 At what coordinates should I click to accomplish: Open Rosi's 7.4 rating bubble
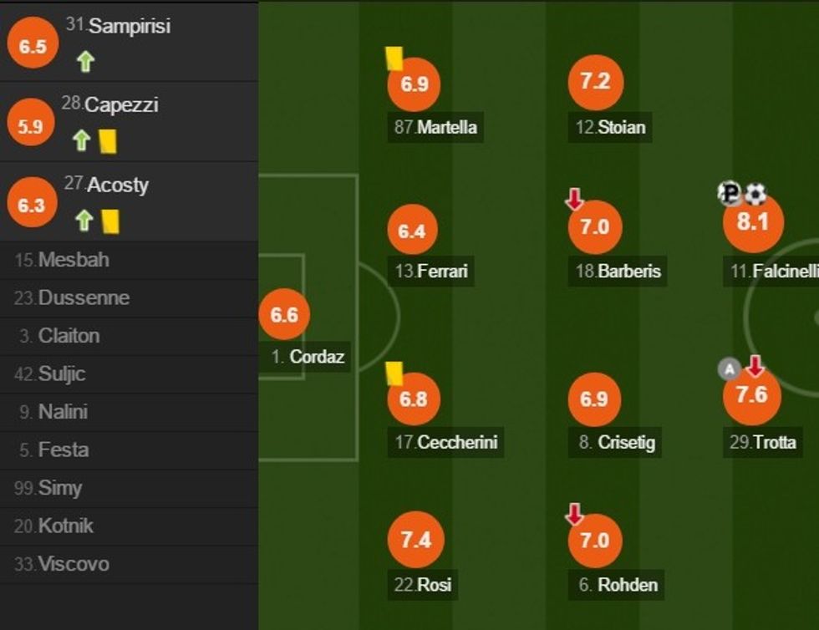click(415, 541)
